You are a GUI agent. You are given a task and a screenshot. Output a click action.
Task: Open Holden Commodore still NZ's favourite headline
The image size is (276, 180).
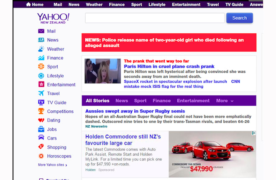(x=123, y=140)
